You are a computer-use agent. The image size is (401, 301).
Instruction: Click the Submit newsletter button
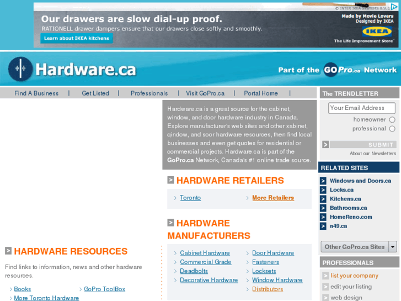tap(363, 145)
